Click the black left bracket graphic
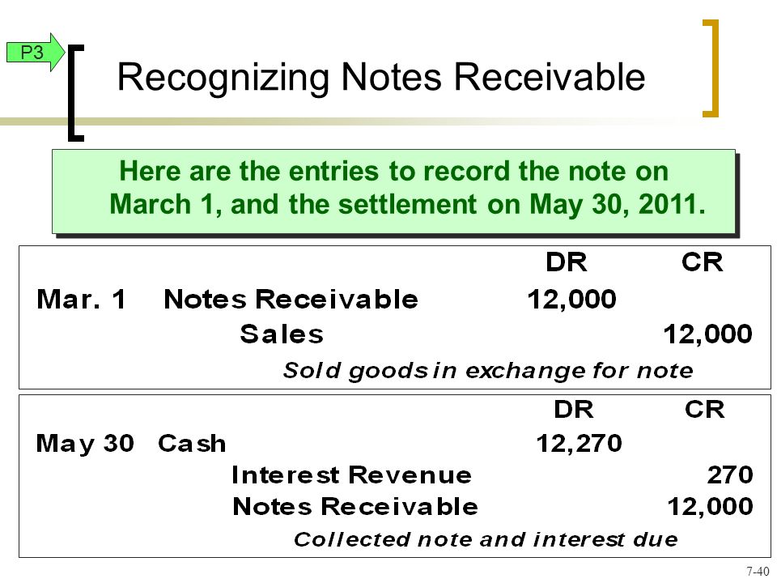 click(76, 93)
